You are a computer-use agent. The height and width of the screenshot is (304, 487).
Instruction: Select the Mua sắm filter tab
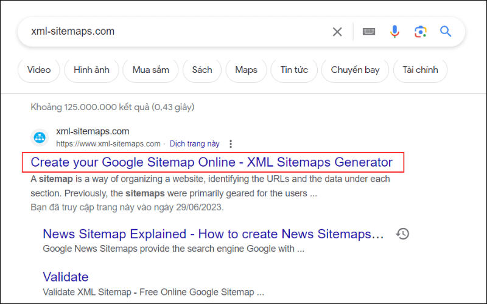point(150,70)
